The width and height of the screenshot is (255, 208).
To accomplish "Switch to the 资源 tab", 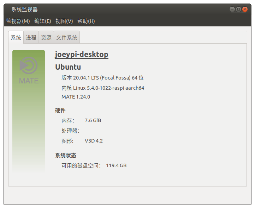I will [46, 37].
